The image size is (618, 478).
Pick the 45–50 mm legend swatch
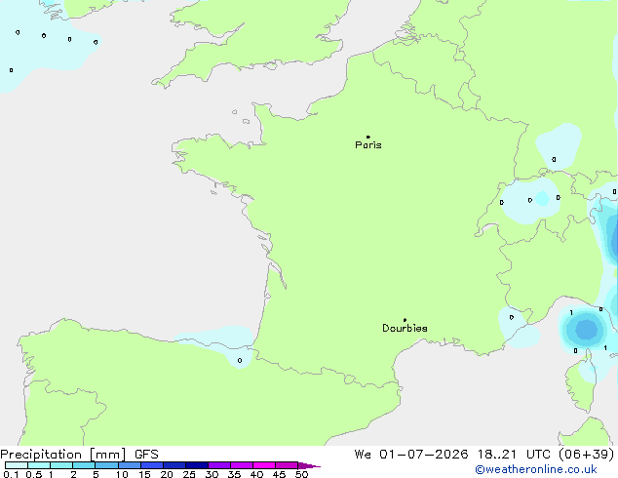(x=287, y=465)
